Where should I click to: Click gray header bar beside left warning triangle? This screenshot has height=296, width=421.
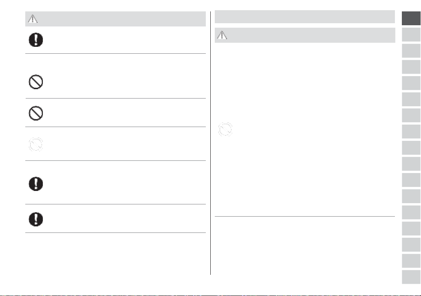[115, 19]
